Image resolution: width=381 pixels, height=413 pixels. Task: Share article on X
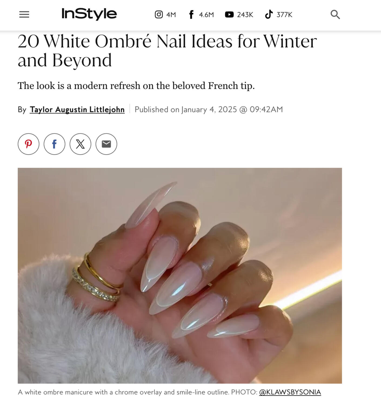click(80, 144)
